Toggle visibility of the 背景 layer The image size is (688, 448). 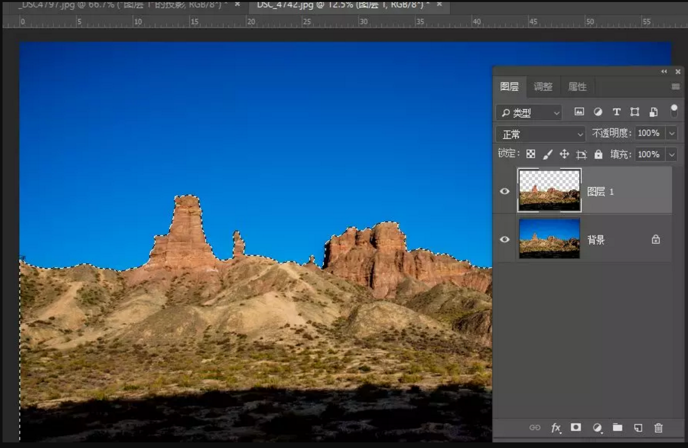(x=504, y=240)
